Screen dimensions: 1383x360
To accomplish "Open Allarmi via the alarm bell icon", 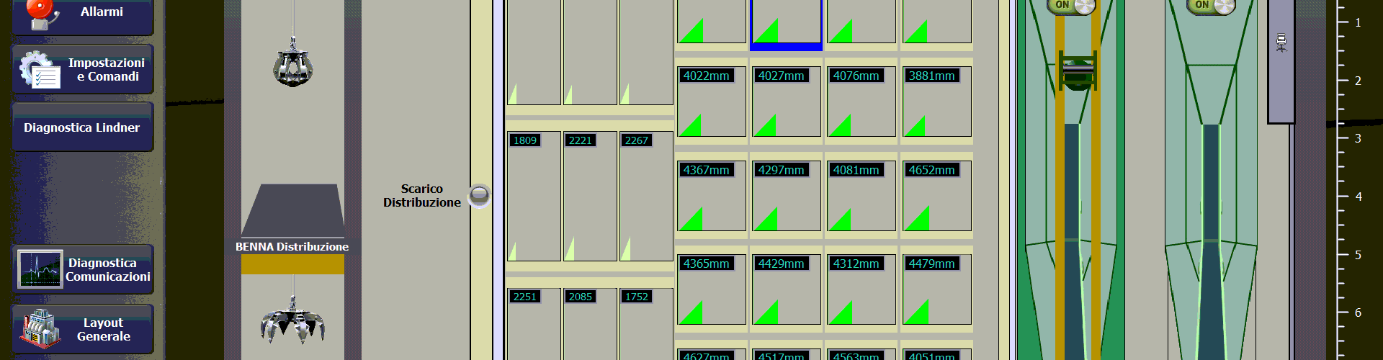I will pyautogui.click(x=41, y=14).
